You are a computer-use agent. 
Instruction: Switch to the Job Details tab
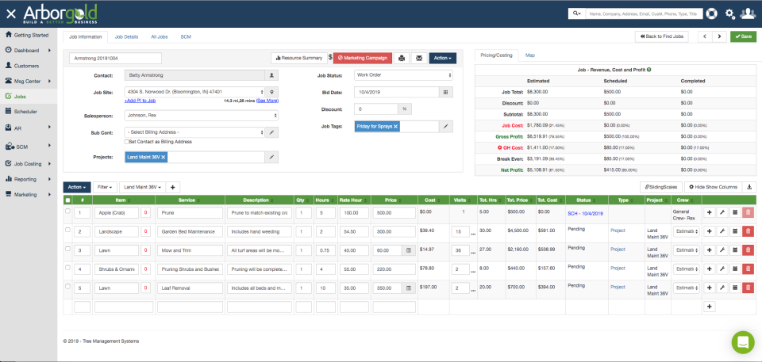click(x=126, y=36)
